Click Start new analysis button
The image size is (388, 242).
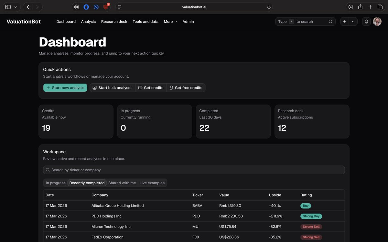pyautogui.click(x=65, y=88)
